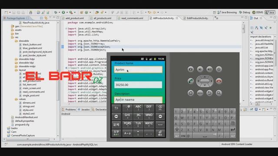Switch to the Debug perspective

pos(245,13)
